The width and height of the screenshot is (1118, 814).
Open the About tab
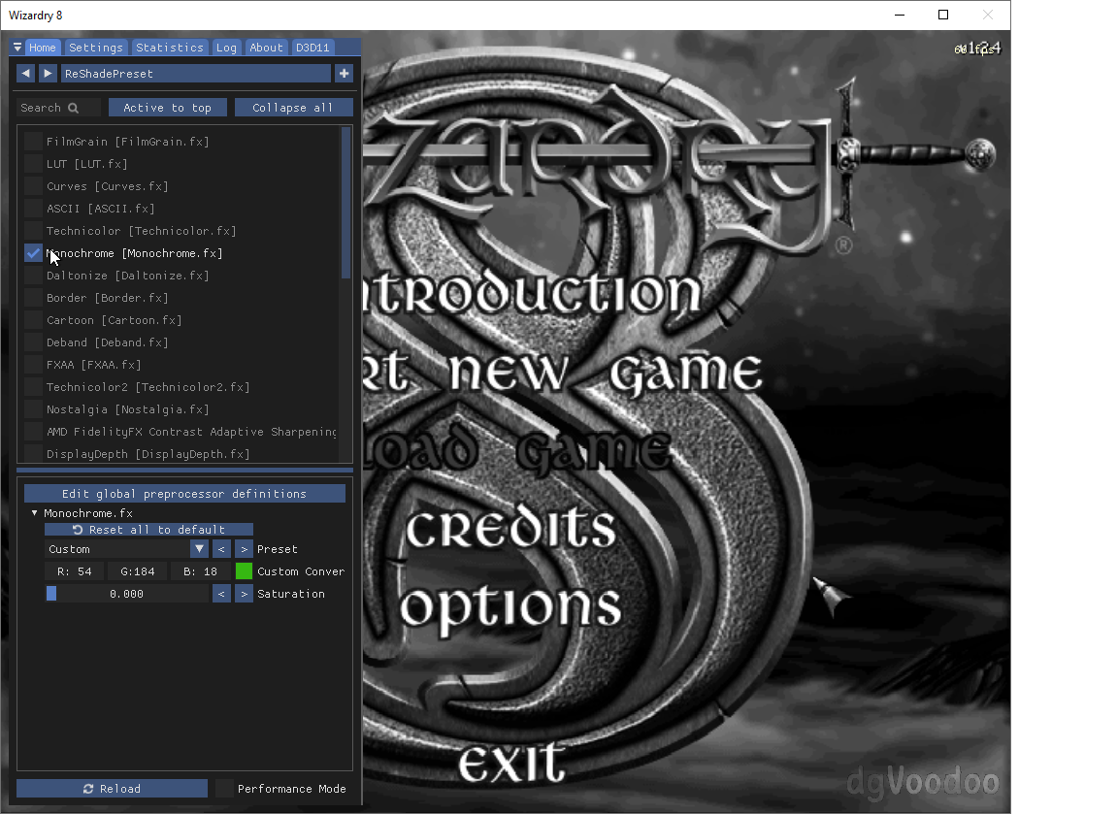pos(266,47)
